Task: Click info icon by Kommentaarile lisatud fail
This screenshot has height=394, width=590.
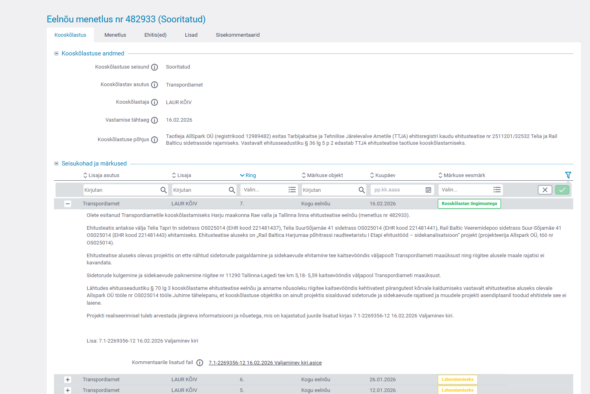Action: [200, 363]
